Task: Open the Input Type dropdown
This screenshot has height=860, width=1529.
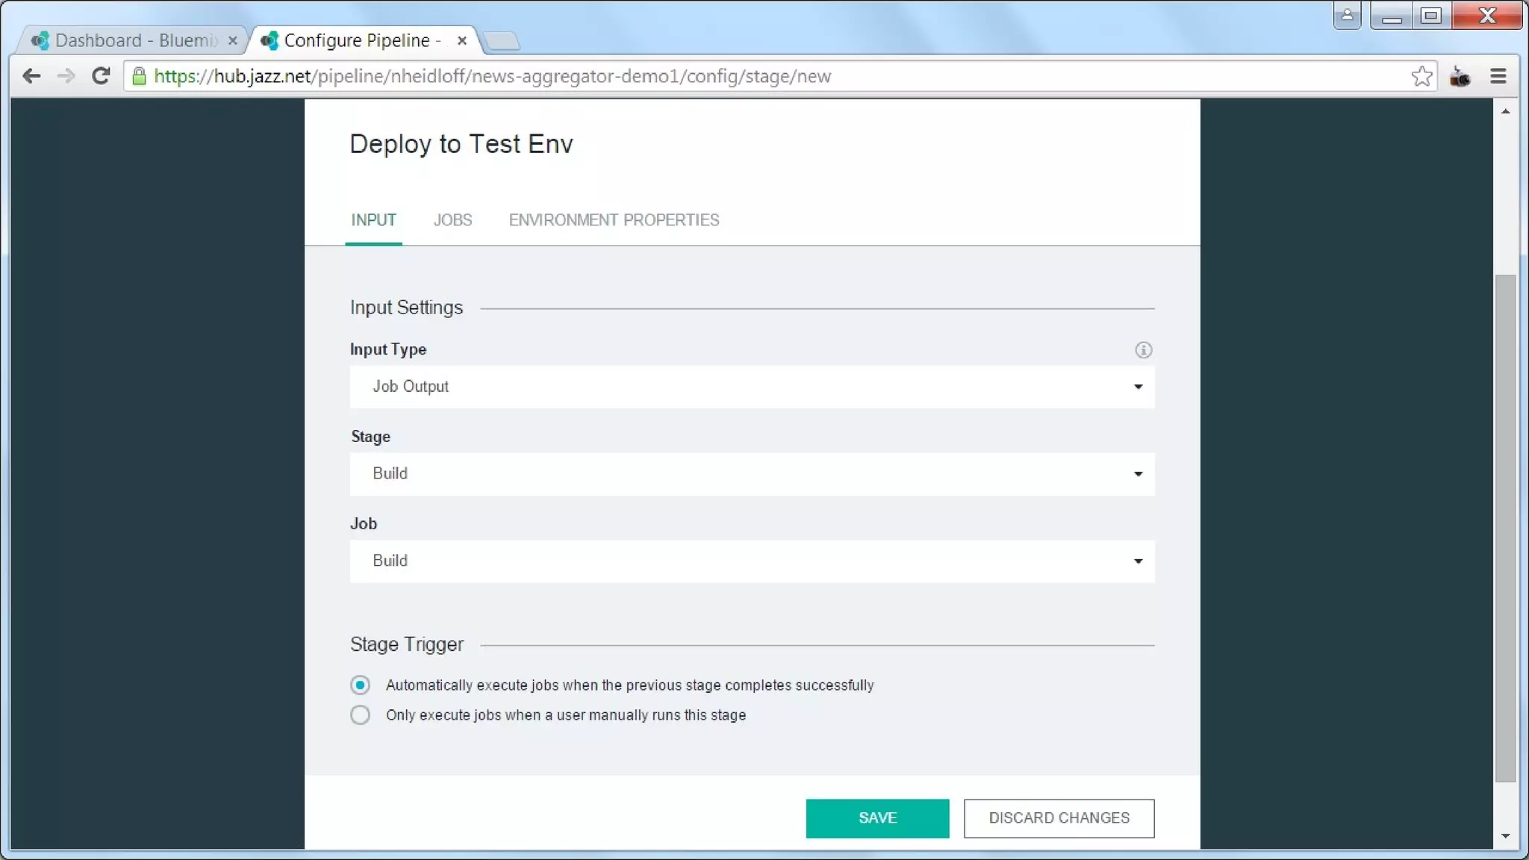Action: point(752,387)
